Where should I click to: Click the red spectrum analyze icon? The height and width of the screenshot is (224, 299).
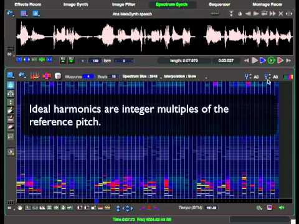coord(35,76)
